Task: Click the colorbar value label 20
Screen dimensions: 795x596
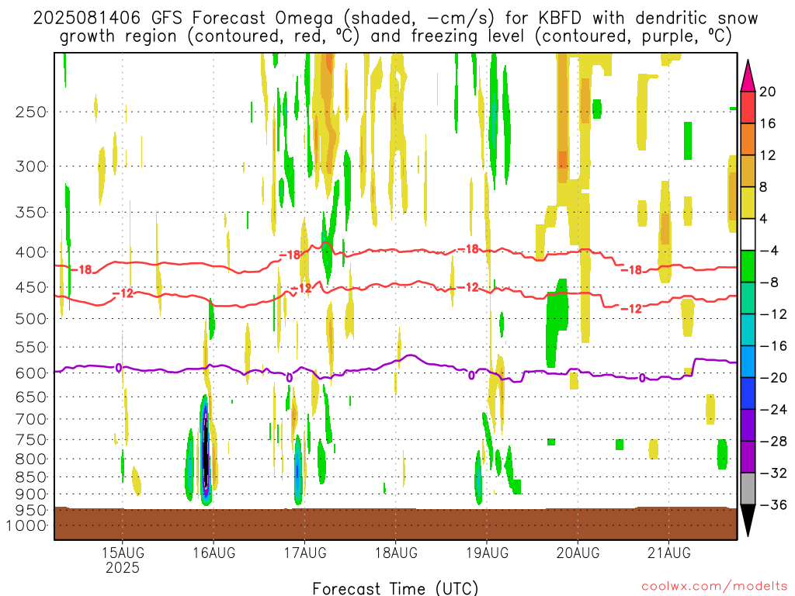Action: pos(768,92)
